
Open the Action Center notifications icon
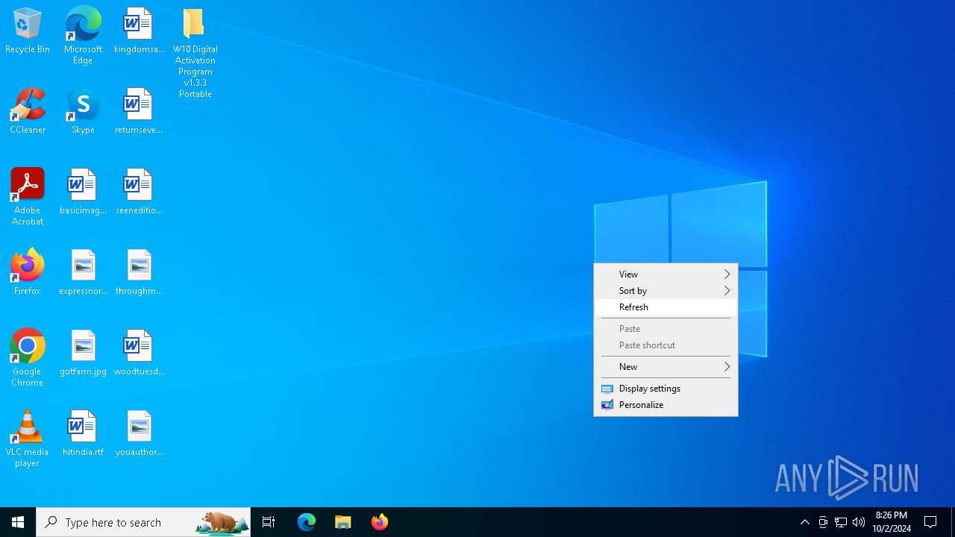click(930, 522)
